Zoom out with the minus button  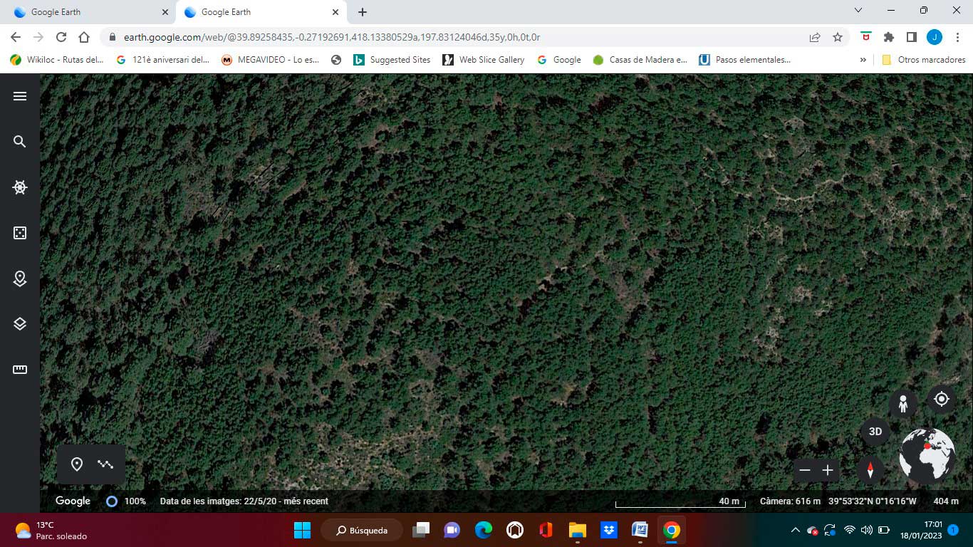coord(805,470)
